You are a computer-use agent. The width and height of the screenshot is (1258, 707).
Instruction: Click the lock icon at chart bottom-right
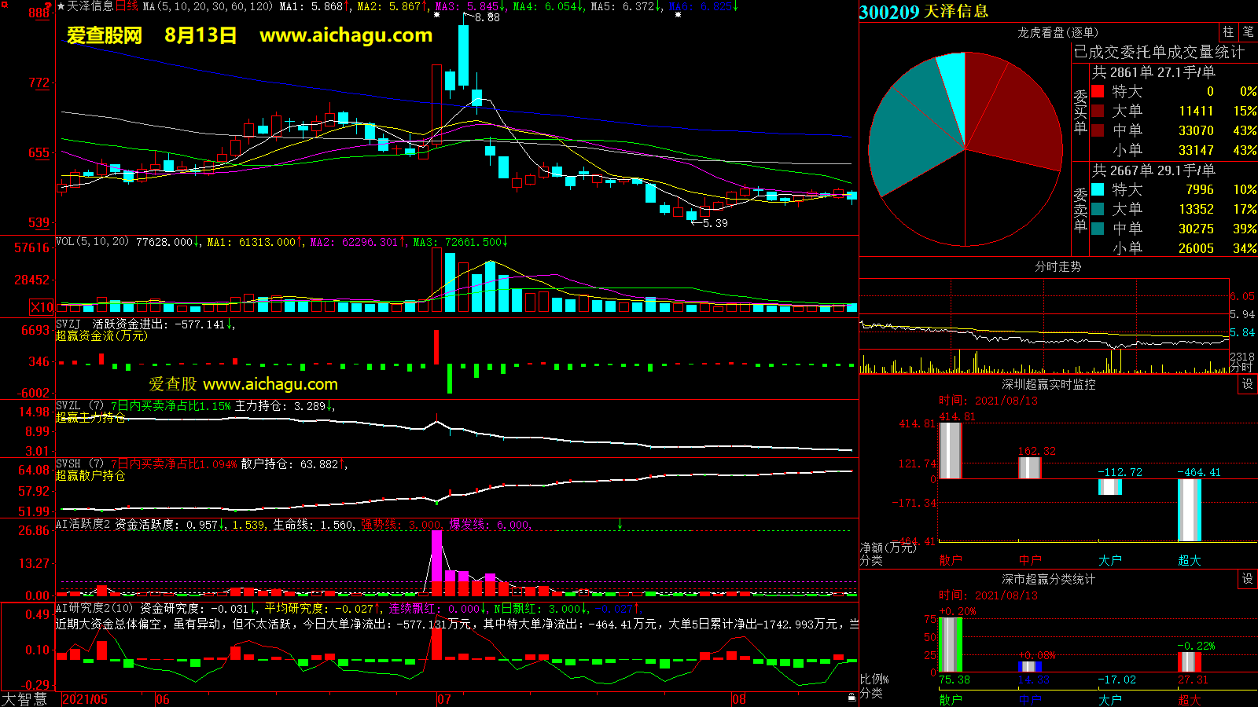click(852, 698)
